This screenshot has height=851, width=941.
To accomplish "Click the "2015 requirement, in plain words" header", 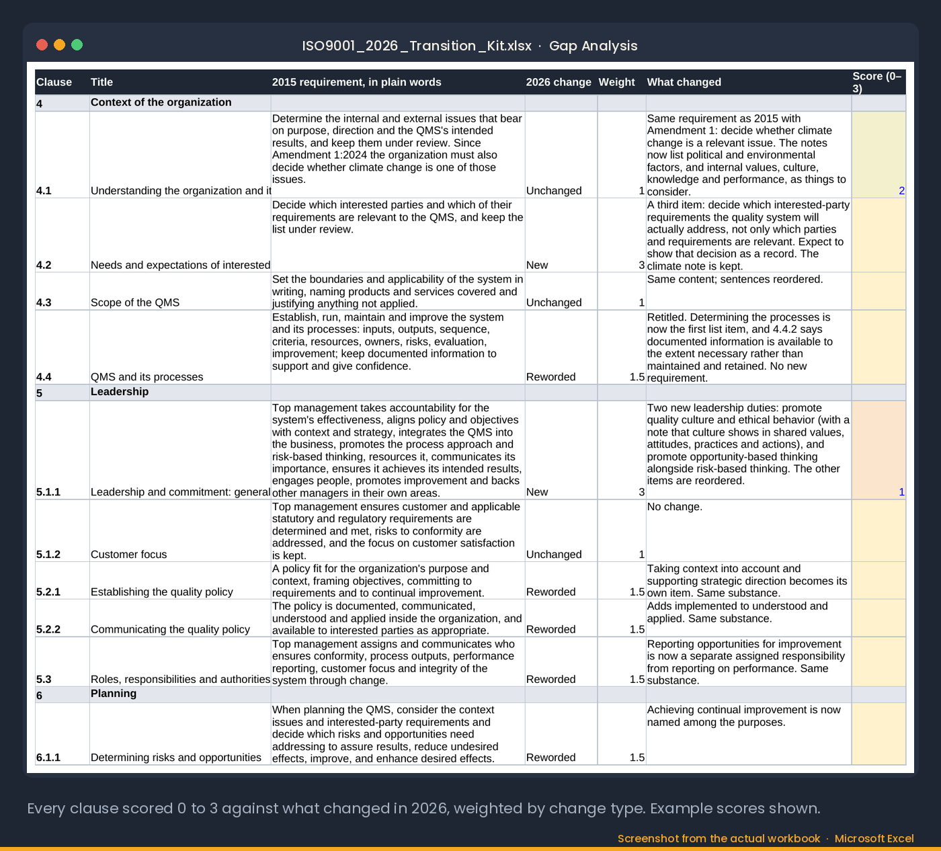I will coord(398,82).
